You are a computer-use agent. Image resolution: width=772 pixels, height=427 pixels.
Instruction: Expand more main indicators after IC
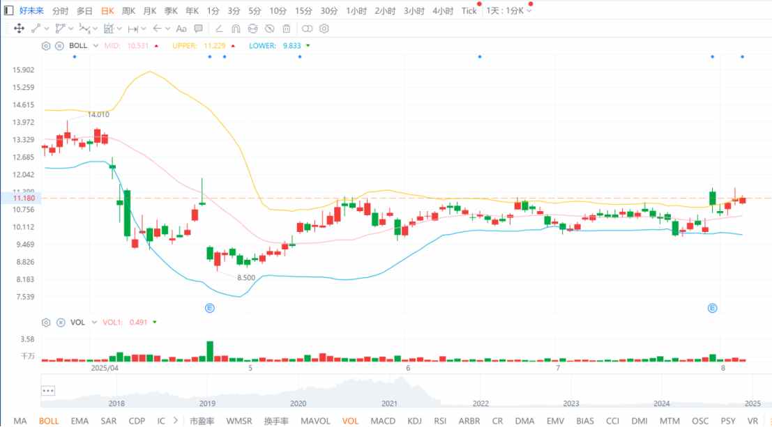click(176, 421)
